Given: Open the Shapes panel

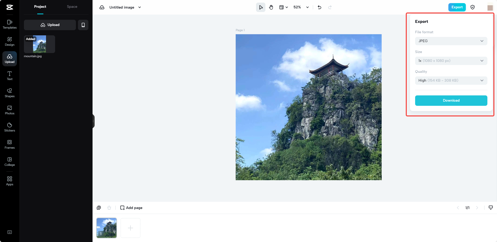Looking at the screenshot, I should point(10,93).
